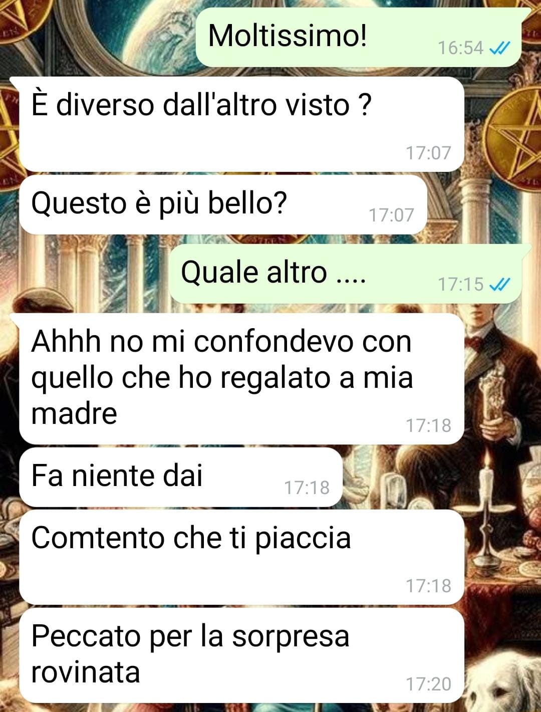The image size is (541, 712).
Task: Tap the double check mark beside 16:54
Action: 499,48
